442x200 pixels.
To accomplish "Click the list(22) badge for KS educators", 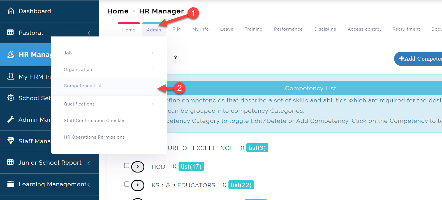I will click(x=241, y=185).
